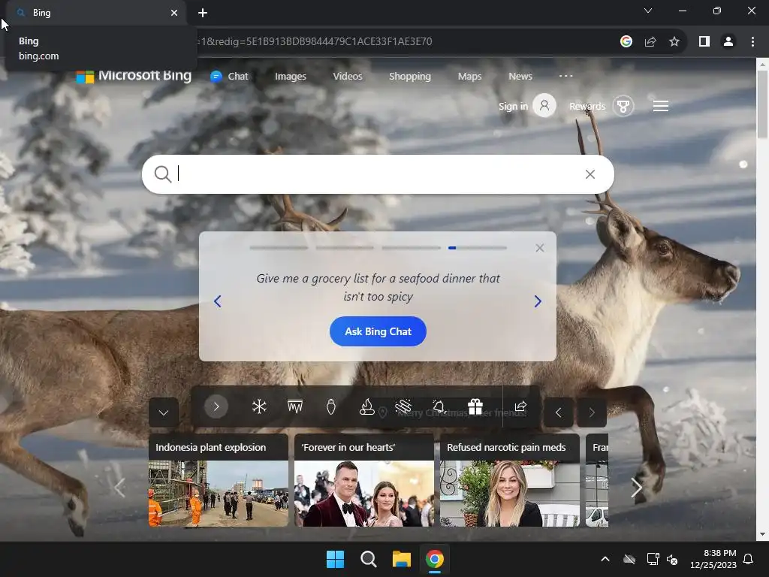Open a new tab with plus button
Viewport: 769px width, 577px height.
click(x=203, y=13)
